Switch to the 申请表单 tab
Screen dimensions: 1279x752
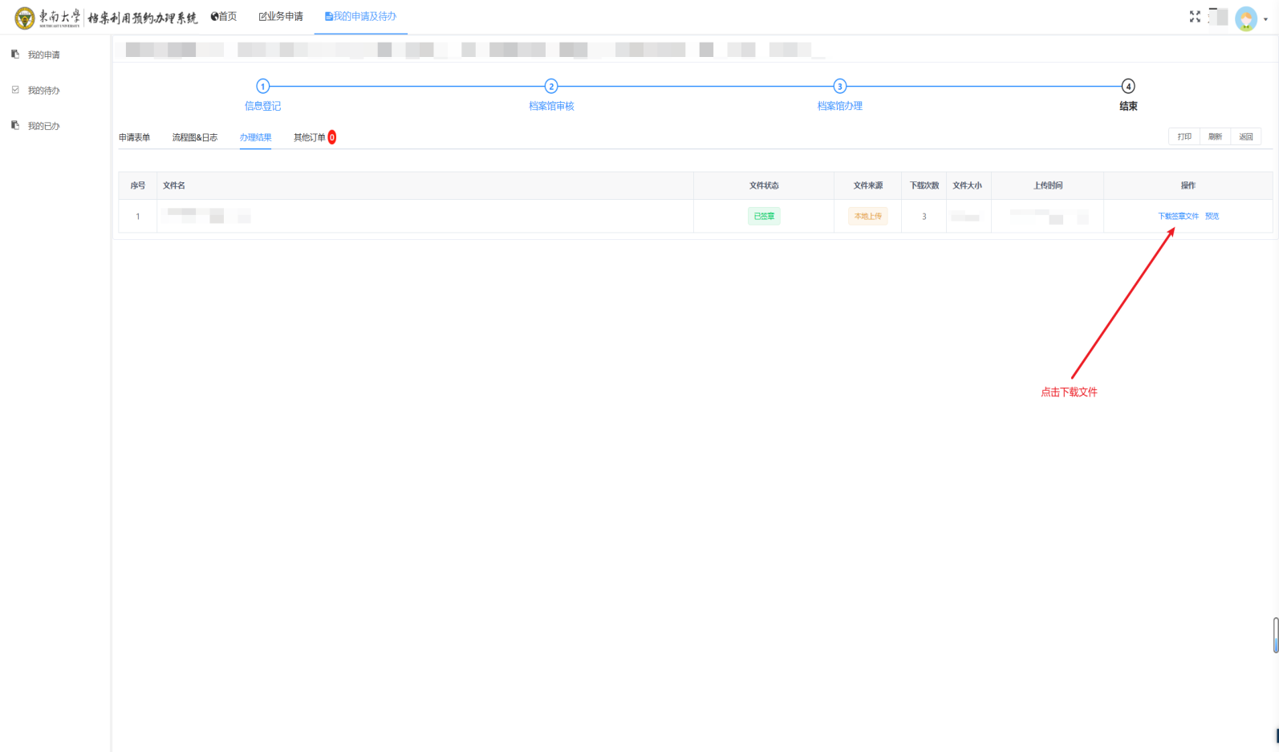(134, 138)
